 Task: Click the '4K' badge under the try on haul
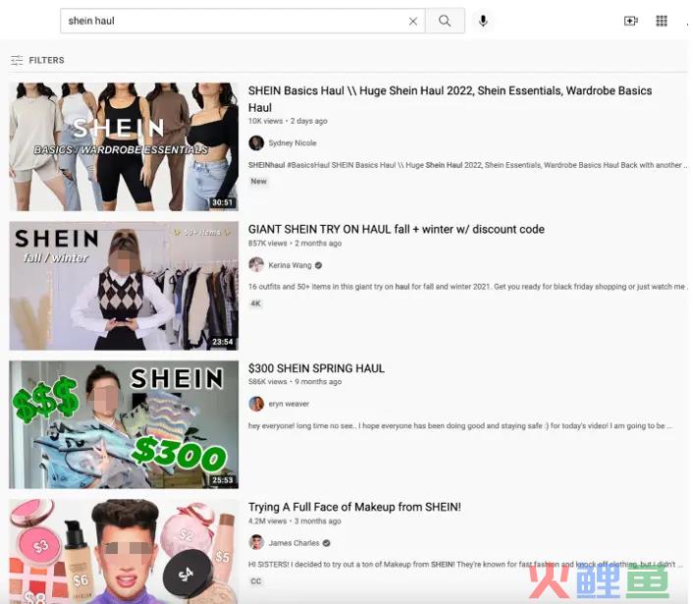coord(255,303)
